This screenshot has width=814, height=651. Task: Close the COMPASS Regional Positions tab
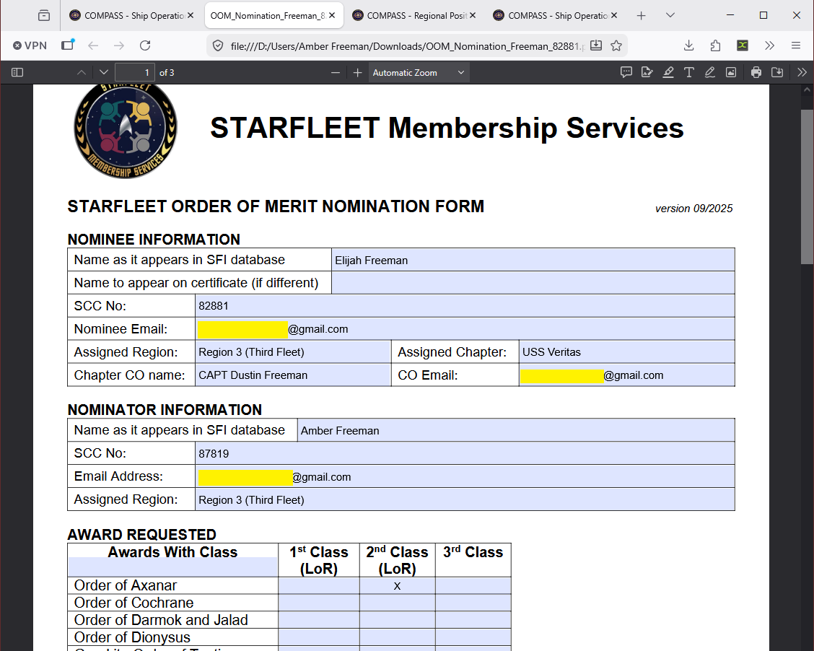tap(473, 16)
